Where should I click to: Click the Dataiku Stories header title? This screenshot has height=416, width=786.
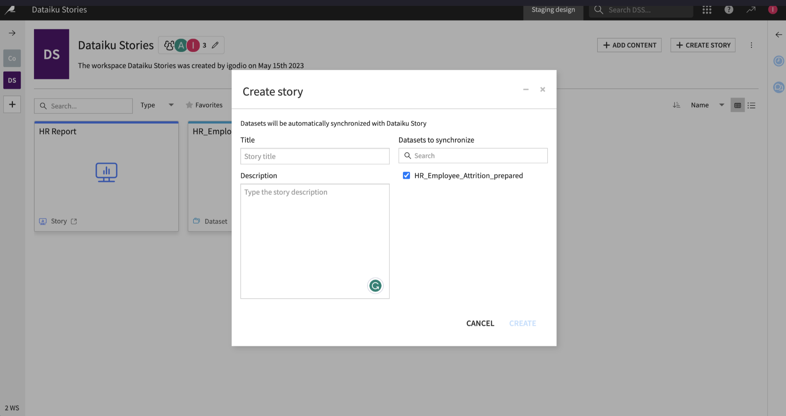(x=59, y=10)
